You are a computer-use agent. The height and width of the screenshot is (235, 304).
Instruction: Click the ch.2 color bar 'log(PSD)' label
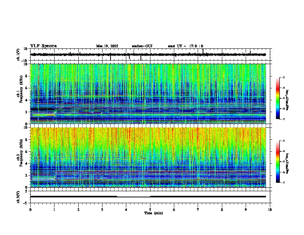(287, 163)
